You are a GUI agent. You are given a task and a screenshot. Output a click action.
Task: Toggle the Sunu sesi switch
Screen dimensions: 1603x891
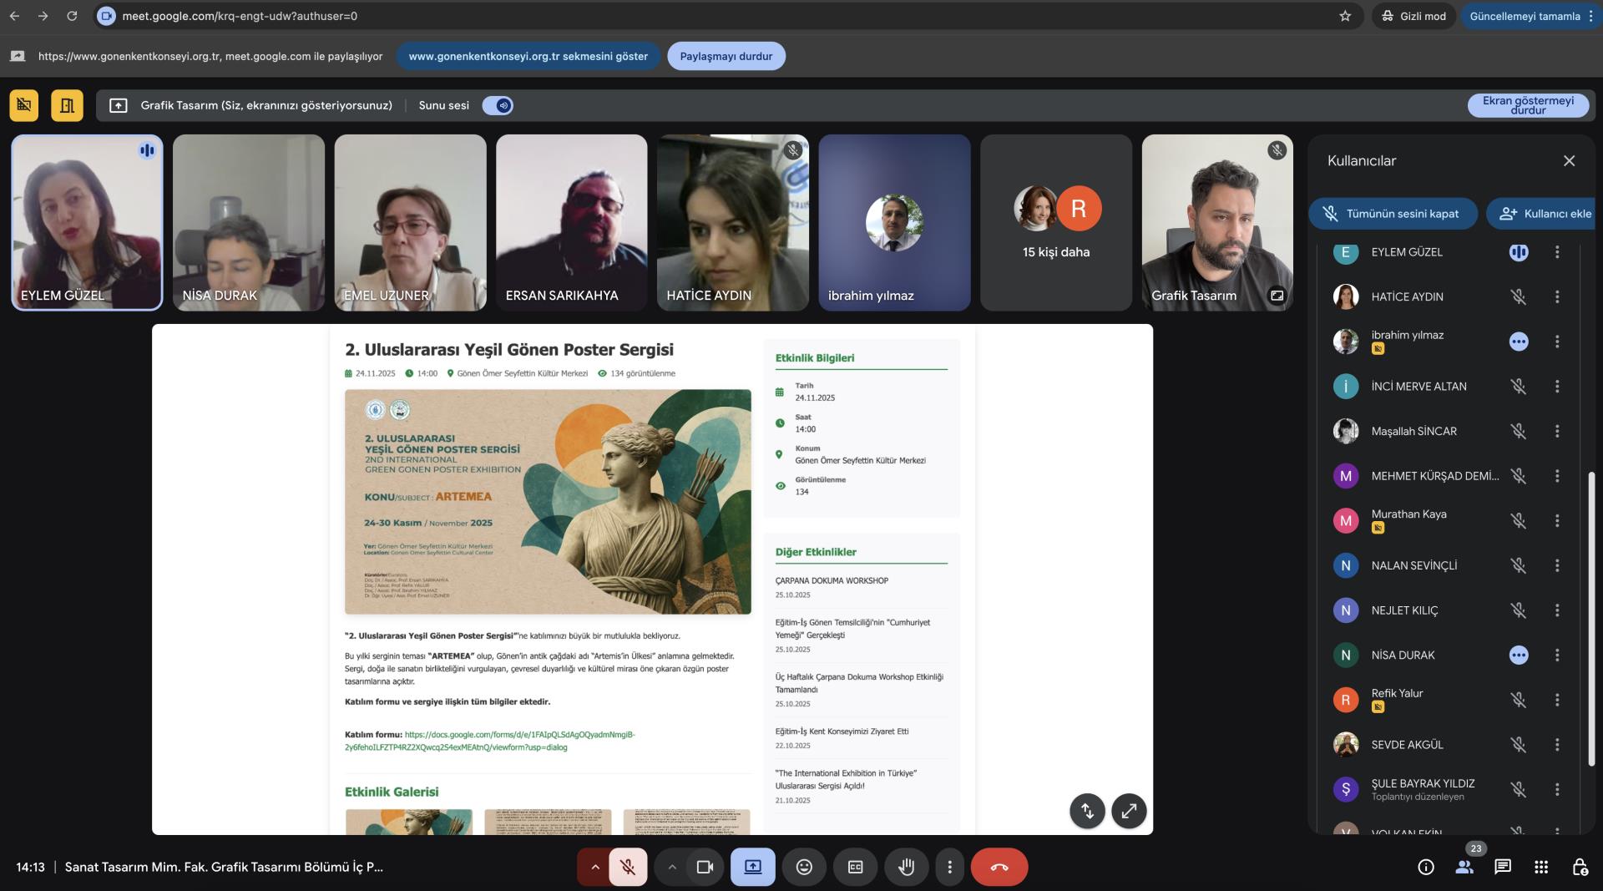click(498, 105)
